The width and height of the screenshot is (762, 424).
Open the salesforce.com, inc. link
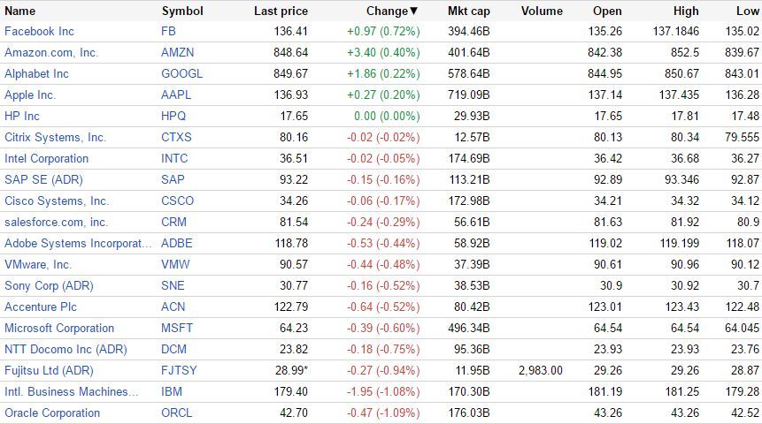pyautogui.click(x=56, y=222)
